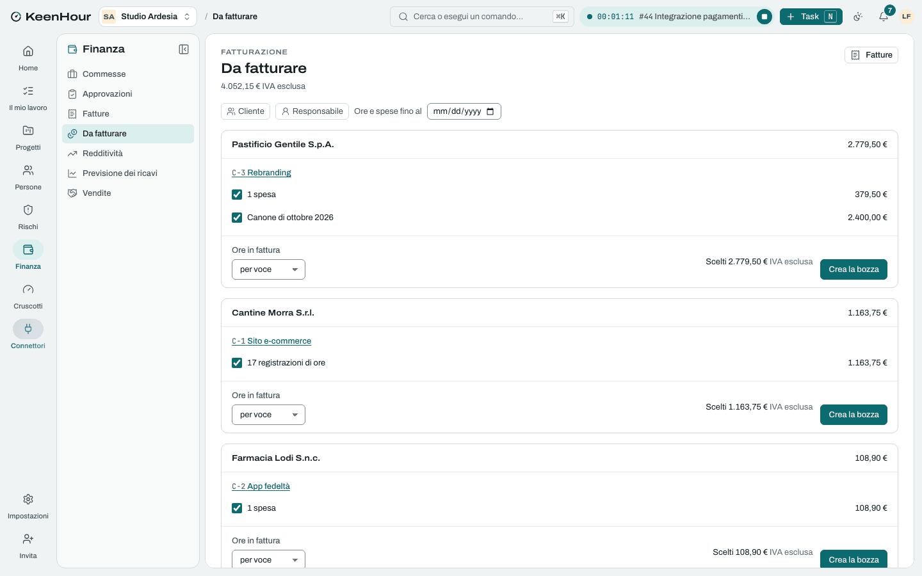Uncheck 1 spesa under App fedeltà
Viewport: 922px width, 576px height.
(x=237, y=508)
